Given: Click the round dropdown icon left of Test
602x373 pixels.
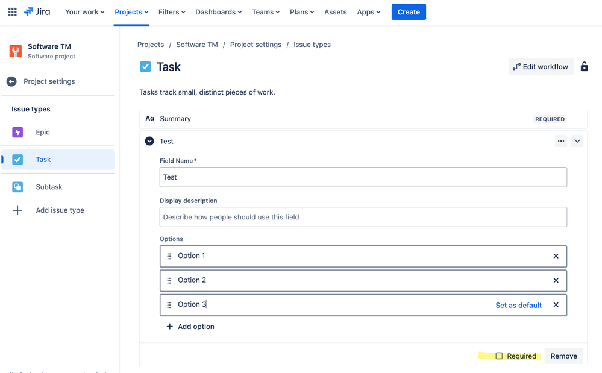Looking at the screenshot, I should [x=149, y=141].
